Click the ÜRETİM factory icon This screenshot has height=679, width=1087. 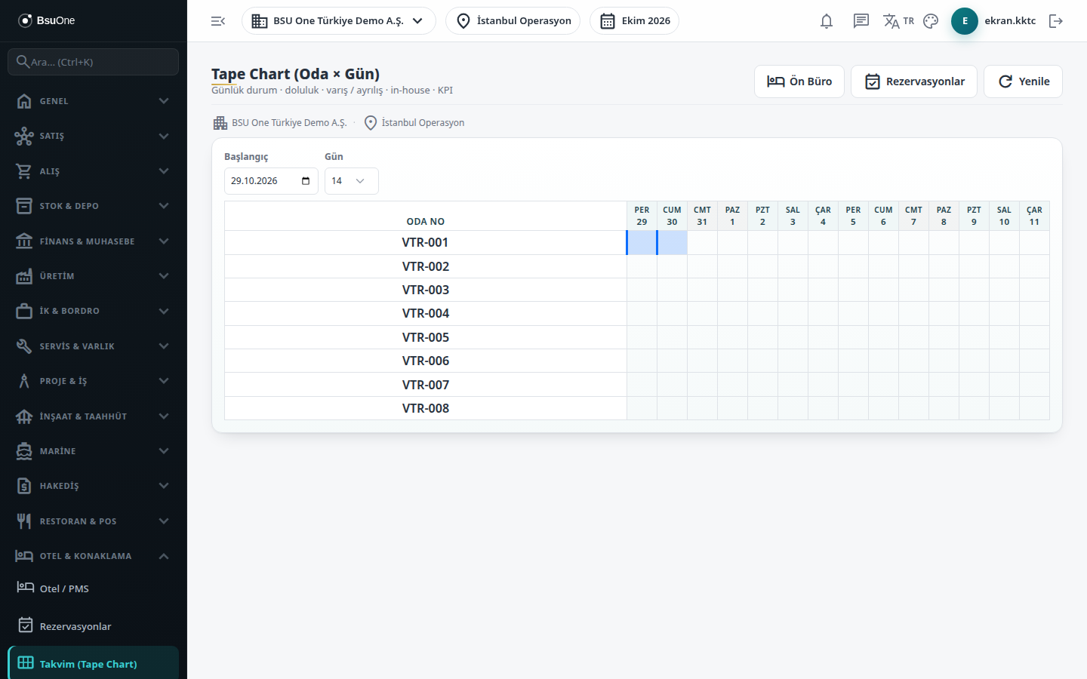pos(24,276)
